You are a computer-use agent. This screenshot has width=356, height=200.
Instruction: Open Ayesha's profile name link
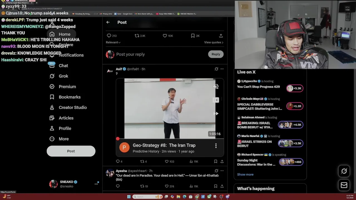(122, 171)
